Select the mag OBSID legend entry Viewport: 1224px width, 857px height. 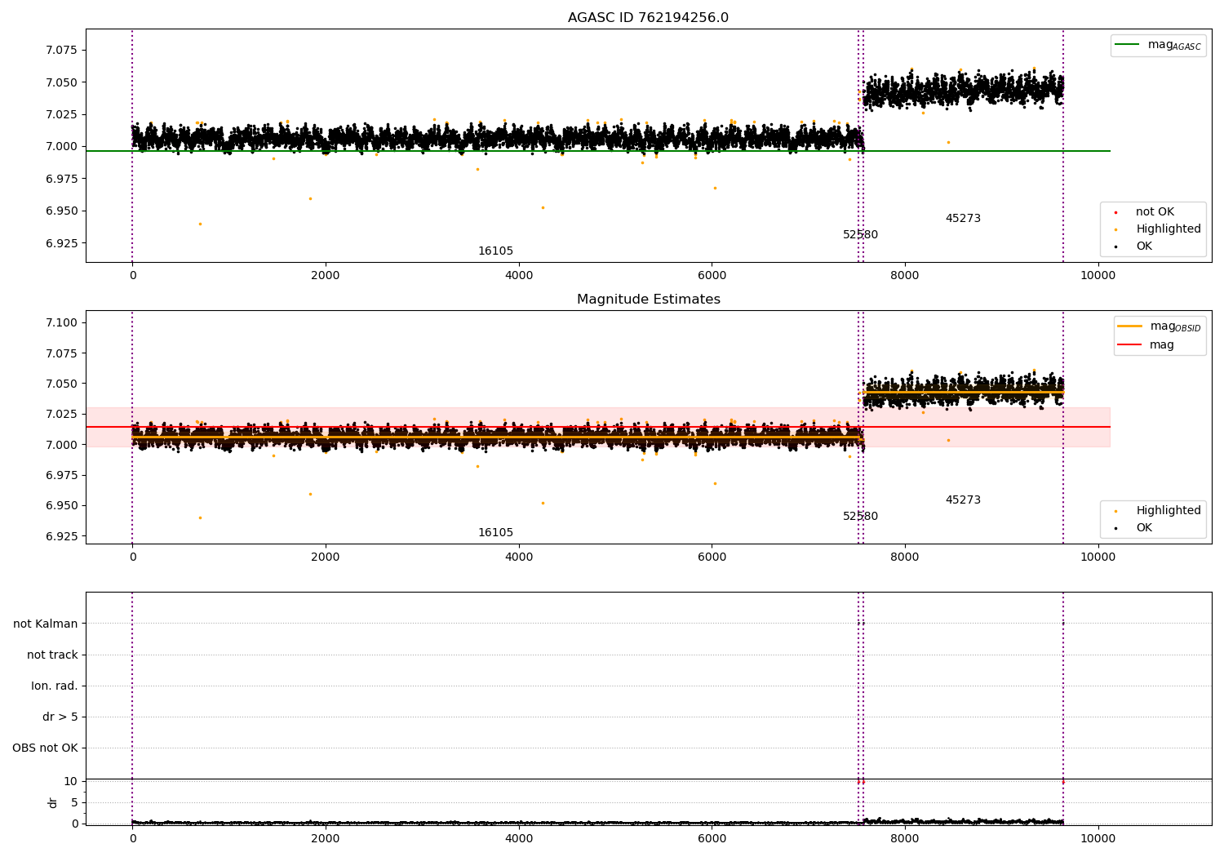pos(1160,326)
